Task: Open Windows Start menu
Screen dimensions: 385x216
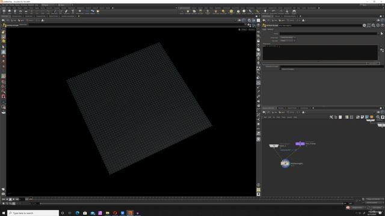Action: coord(4,213)
